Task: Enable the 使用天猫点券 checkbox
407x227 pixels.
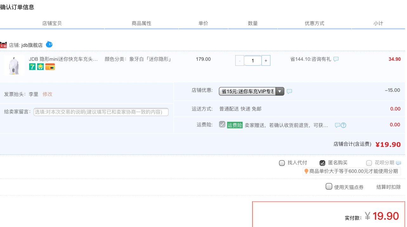Action: pyautogui.click(x=329, y=186)
